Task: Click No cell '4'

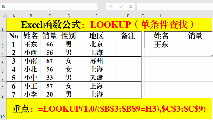Action: [14, 69]
